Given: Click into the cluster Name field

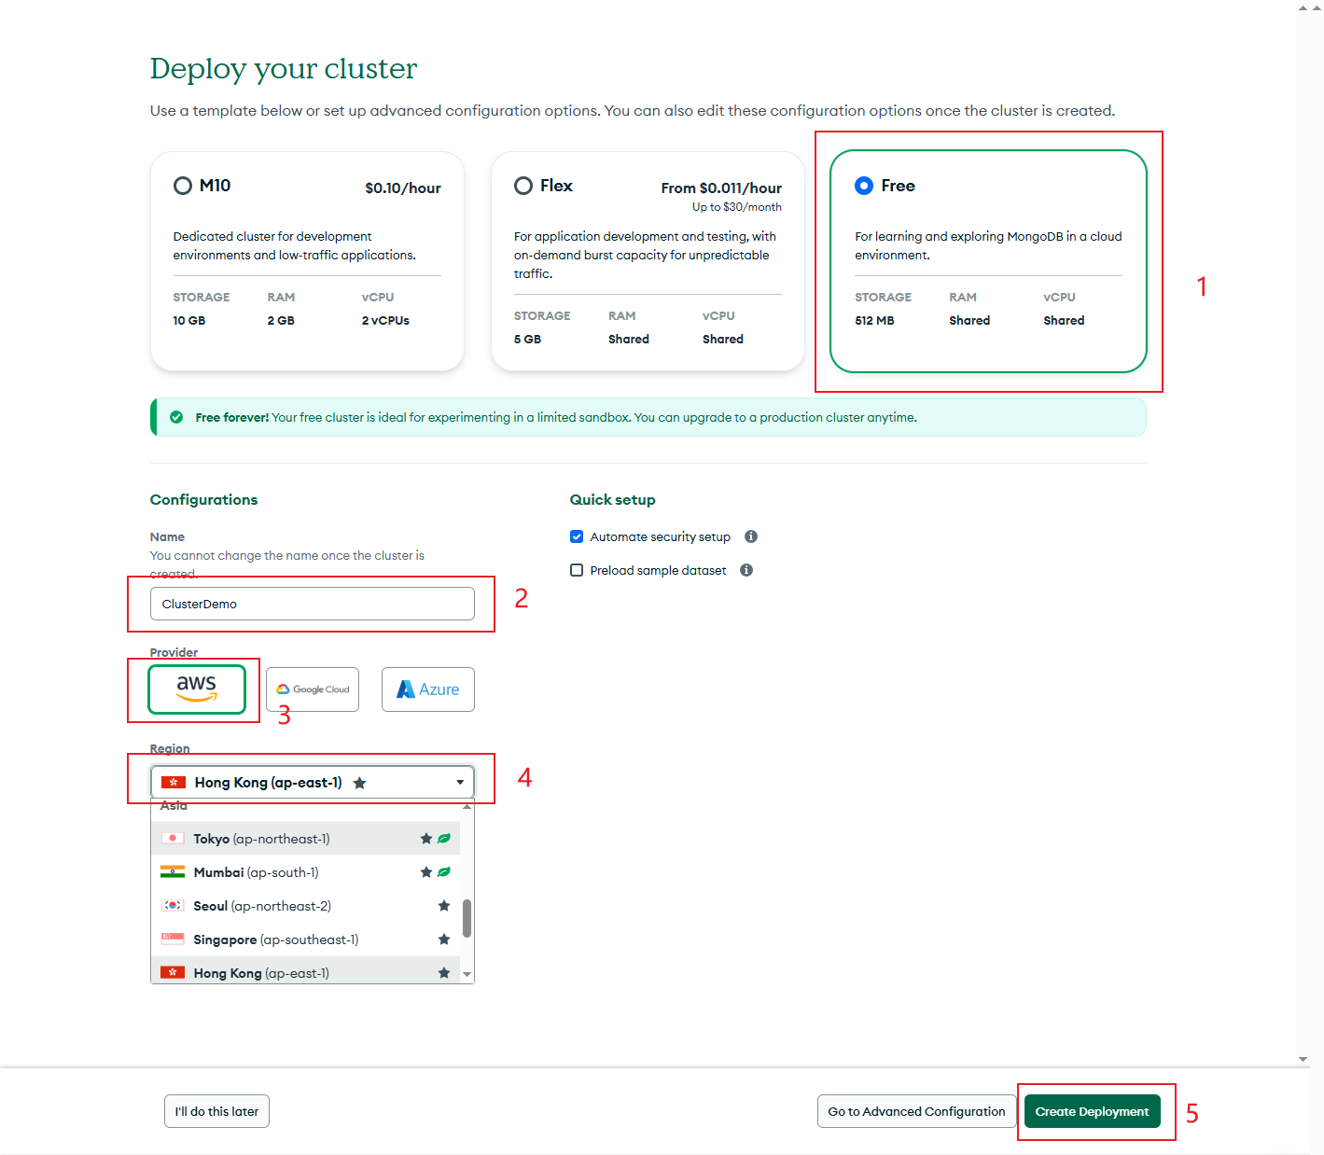Looking at the screenshot, I should tap(313, 604).
